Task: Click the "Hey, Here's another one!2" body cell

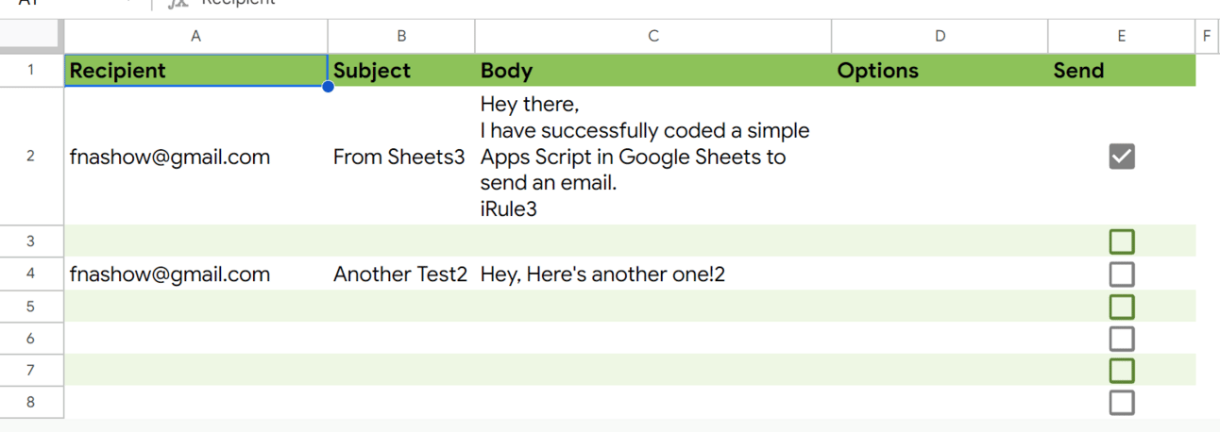Action: click(652, 274)
